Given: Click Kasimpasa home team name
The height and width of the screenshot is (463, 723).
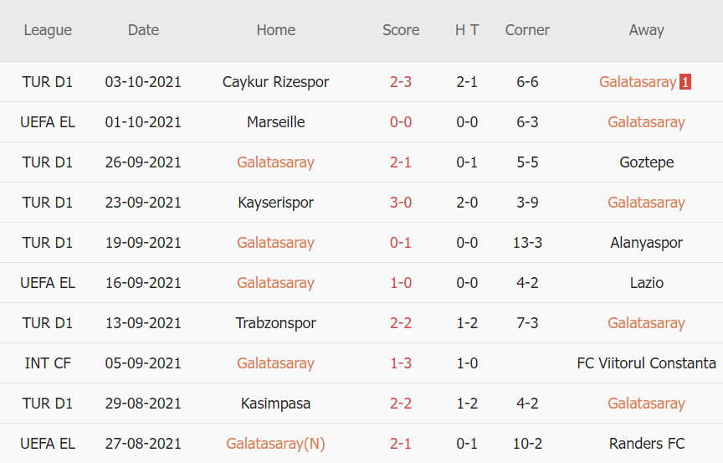Looking at the screenshot, I should tap(275, 404).
